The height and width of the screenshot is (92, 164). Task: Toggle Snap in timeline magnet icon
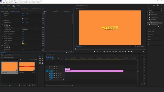coord(50,59)
